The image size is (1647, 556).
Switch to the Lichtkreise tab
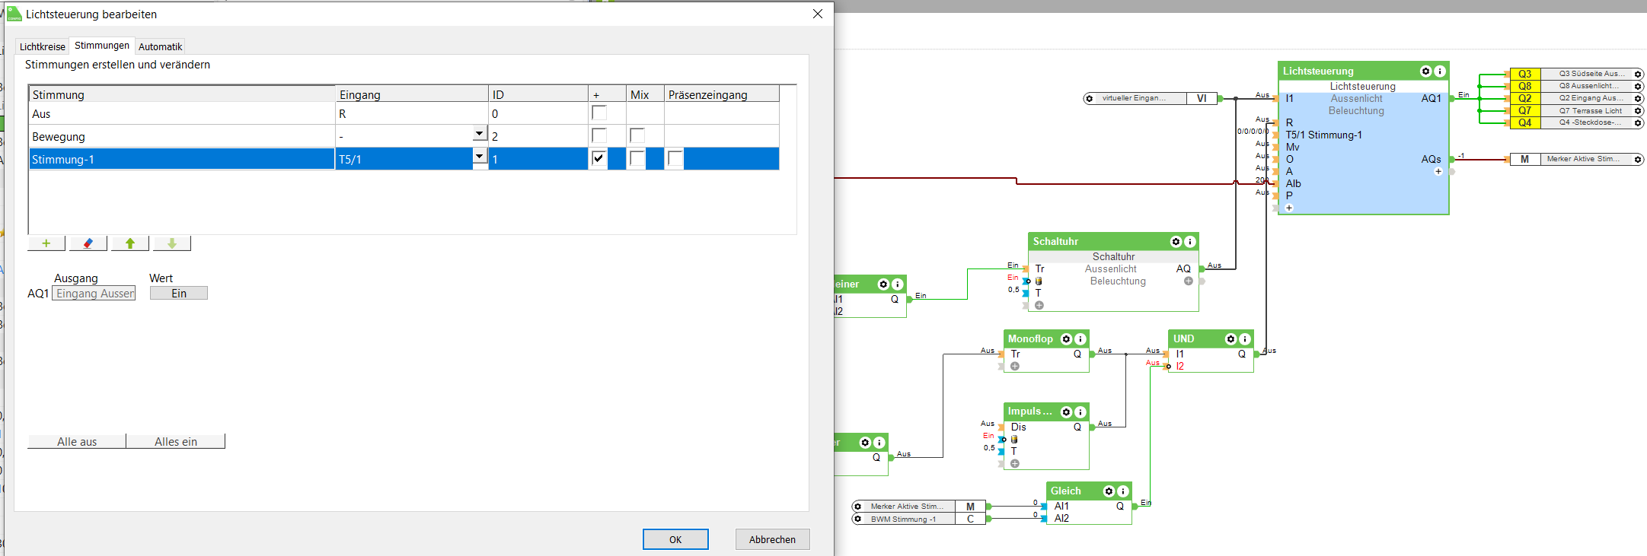(43, 46)
